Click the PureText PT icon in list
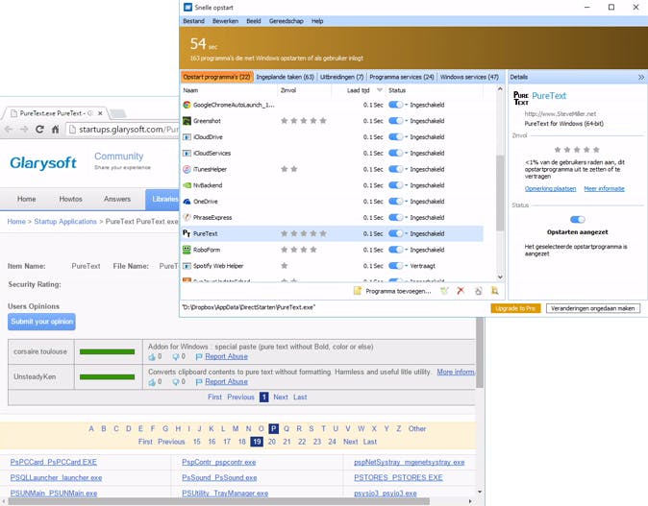This screenshot has width=648, height=506. point(187,233)
